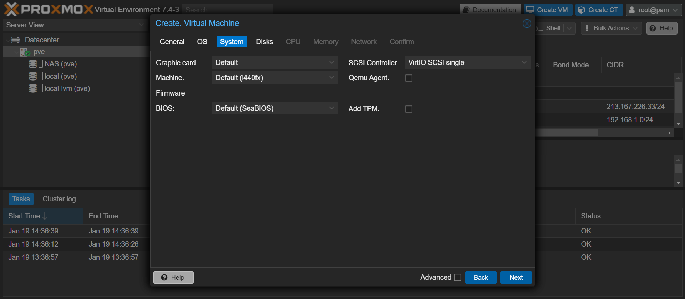
Task: Select the System tab
Action: click(232, 42)
